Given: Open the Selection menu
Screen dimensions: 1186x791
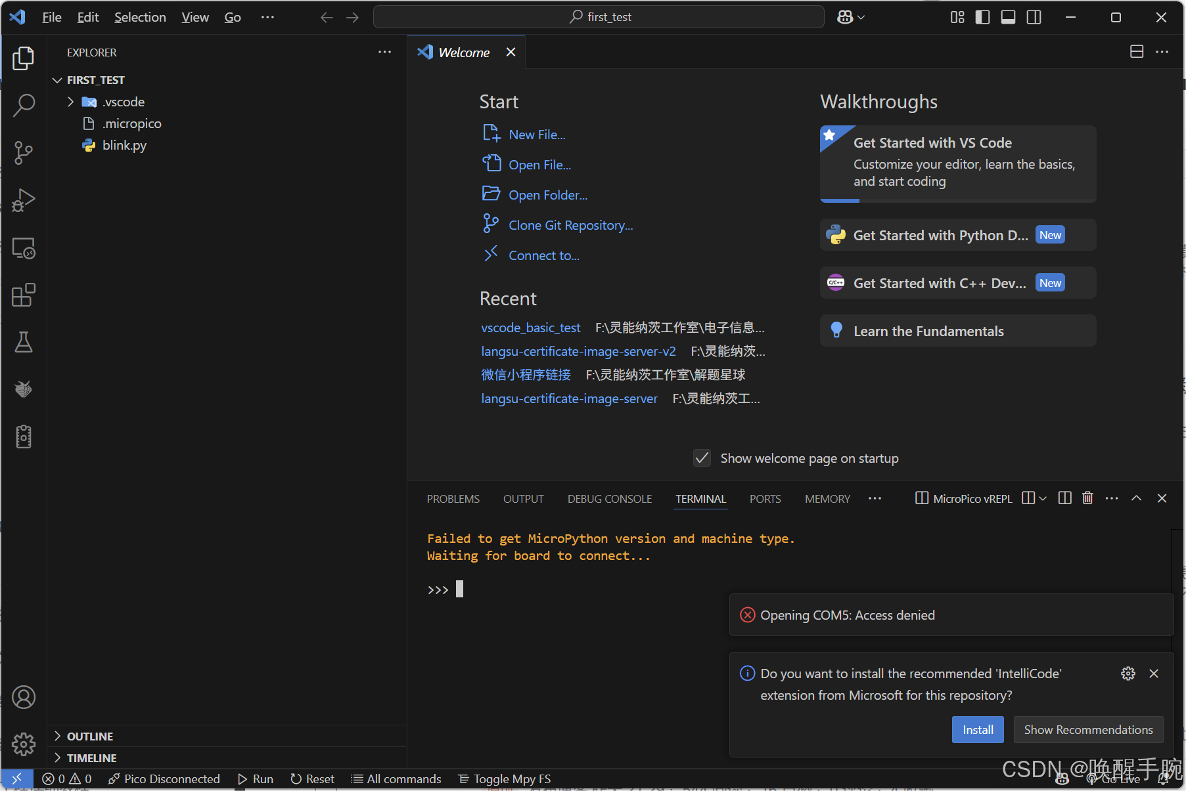Looking at the screenshot, I should 140,17.
